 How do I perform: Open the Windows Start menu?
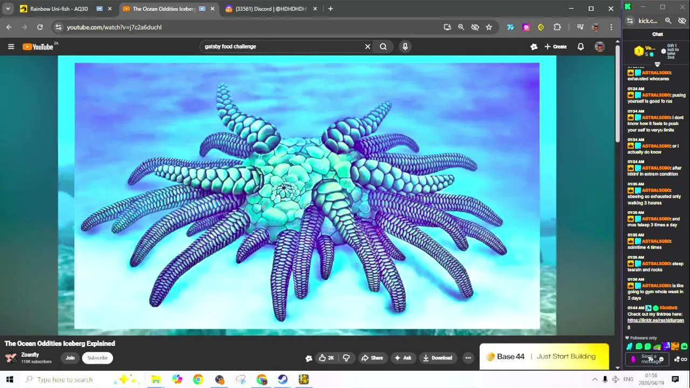[10, 379]
